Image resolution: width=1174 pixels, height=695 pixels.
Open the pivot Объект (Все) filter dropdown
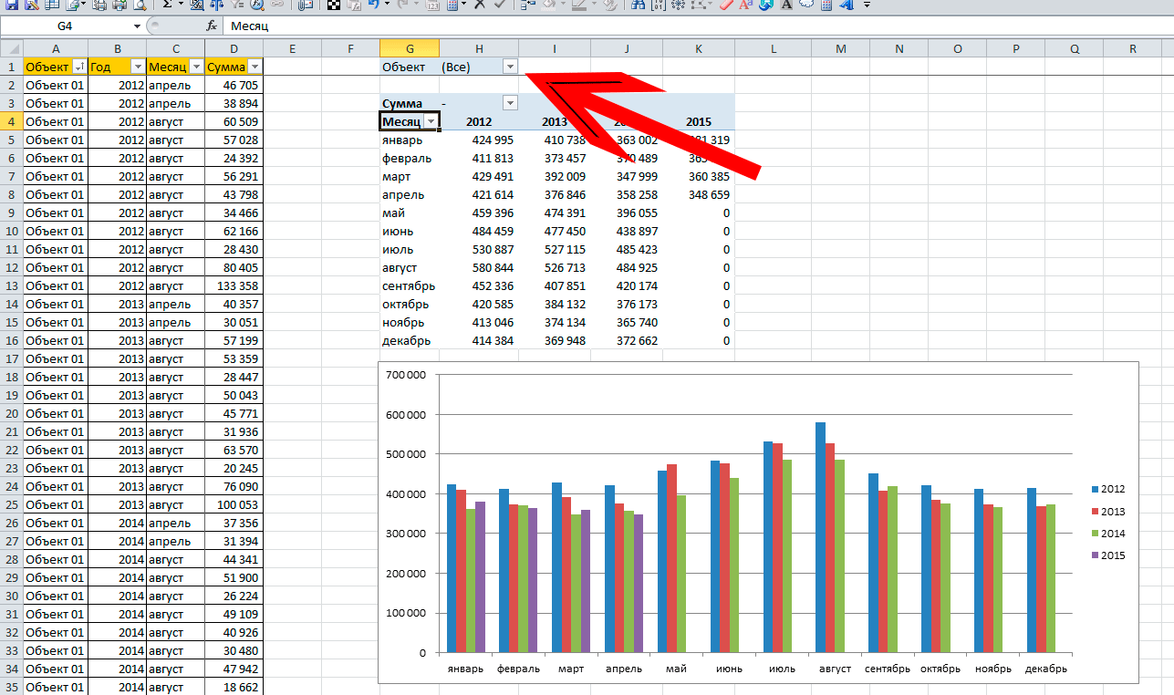pyautogui.click(x=510, y=67)
